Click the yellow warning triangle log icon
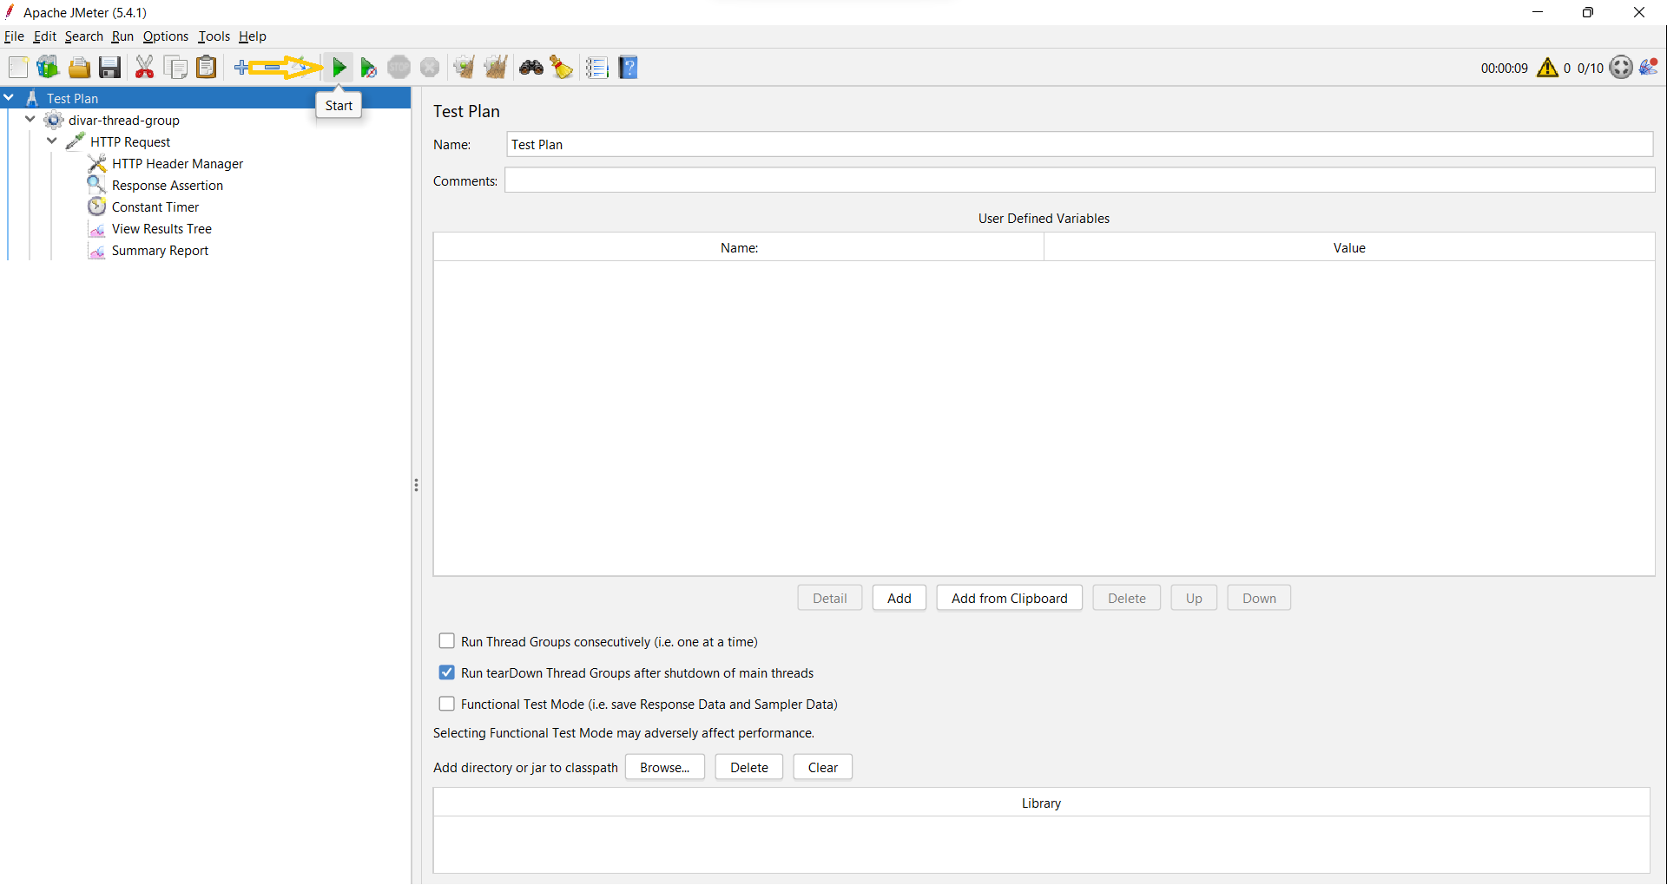 (x=1547, y=68)
